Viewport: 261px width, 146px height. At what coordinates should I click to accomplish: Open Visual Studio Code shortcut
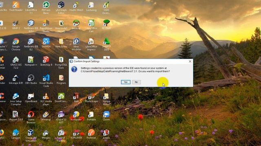click(x=46, y=81)
